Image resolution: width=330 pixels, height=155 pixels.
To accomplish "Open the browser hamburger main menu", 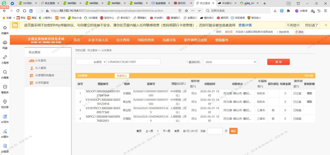I will click(326, 11).
